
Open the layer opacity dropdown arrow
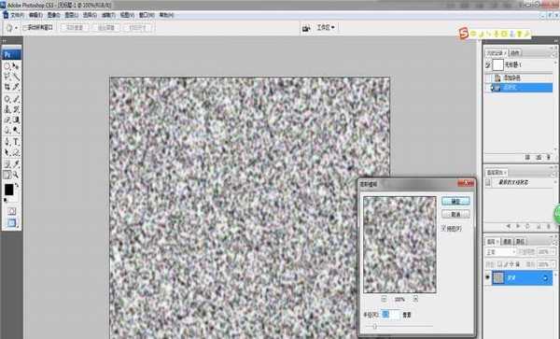(553, 252)
